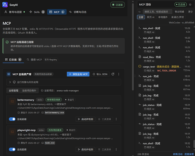The image size is (195, 156).
Task: Open MCP activity settings gear
Action: pos(190,5)
